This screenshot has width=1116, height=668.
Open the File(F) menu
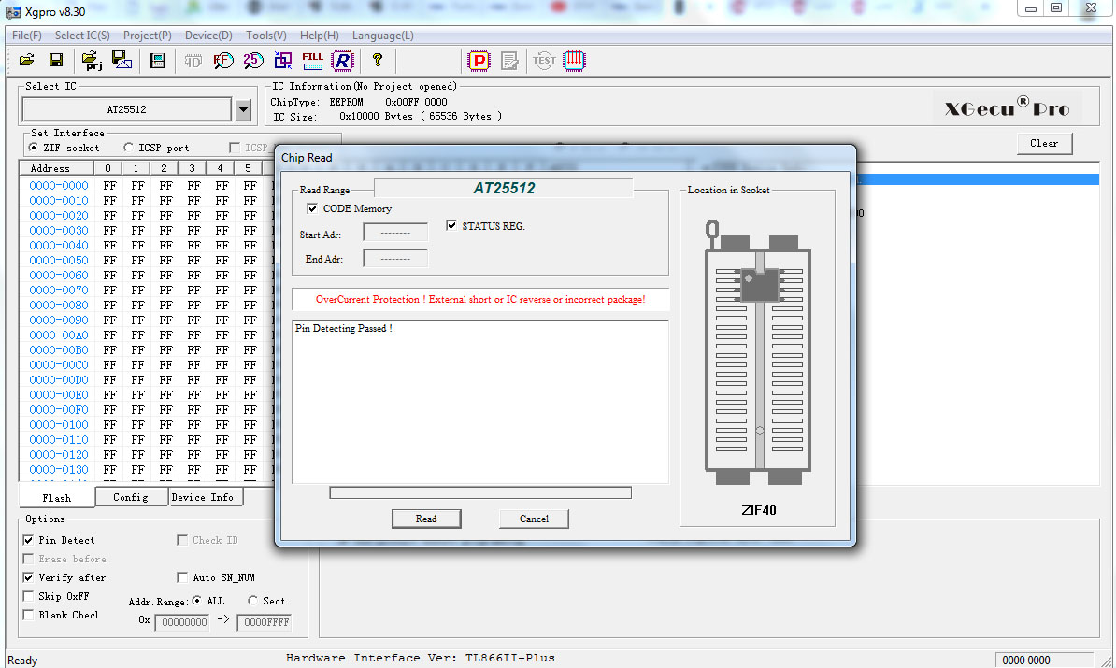coord(27,35)
